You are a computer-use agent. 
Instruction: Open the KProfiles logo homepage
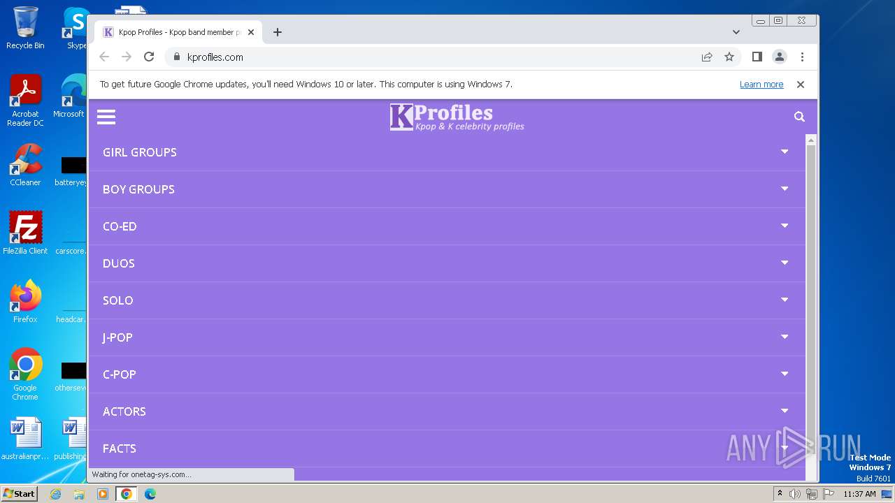(457, 117)
